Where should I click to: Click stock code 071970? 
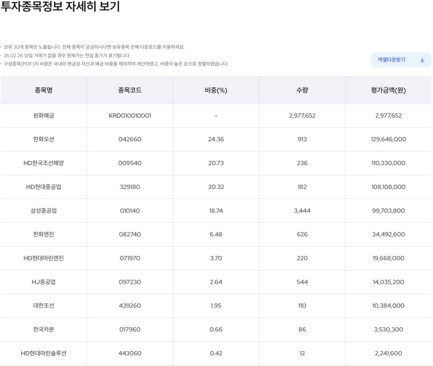click(x=130, y=258)
